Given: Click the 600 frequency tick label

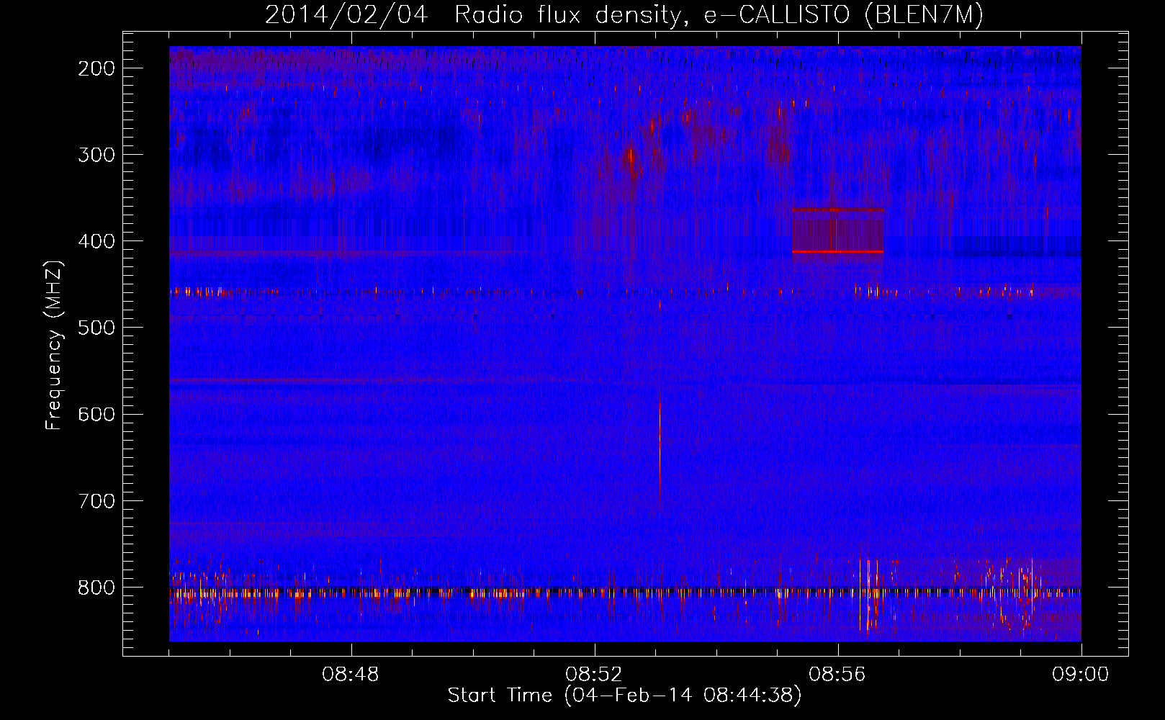Looking at the screenshot, I should [x=96, y=414].
